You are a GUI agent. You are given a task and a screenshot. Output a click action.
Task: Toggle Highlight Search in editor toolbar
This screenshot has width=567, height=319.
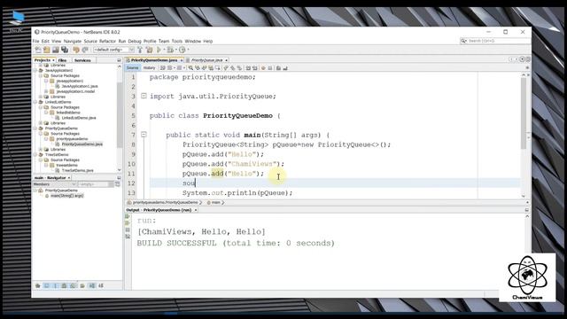[x=211, y=67]
